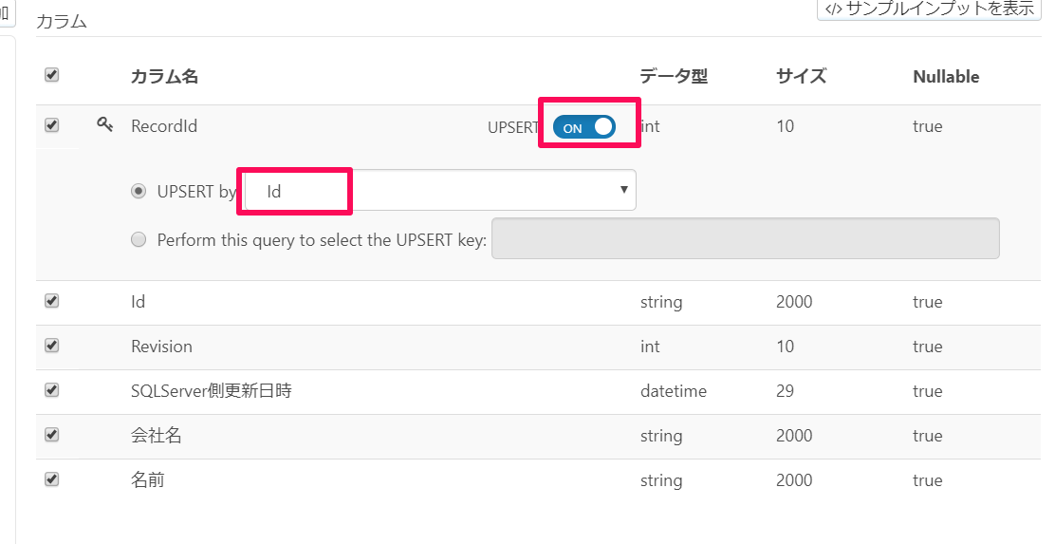Uncheck the 会社名 column checkbox
Image resolution: width=1055 pixels, height=544 pixels.
pos(51,435)
